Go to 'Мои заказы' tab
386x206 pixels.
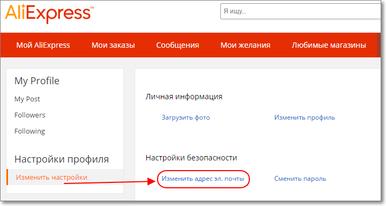(113, 45)
